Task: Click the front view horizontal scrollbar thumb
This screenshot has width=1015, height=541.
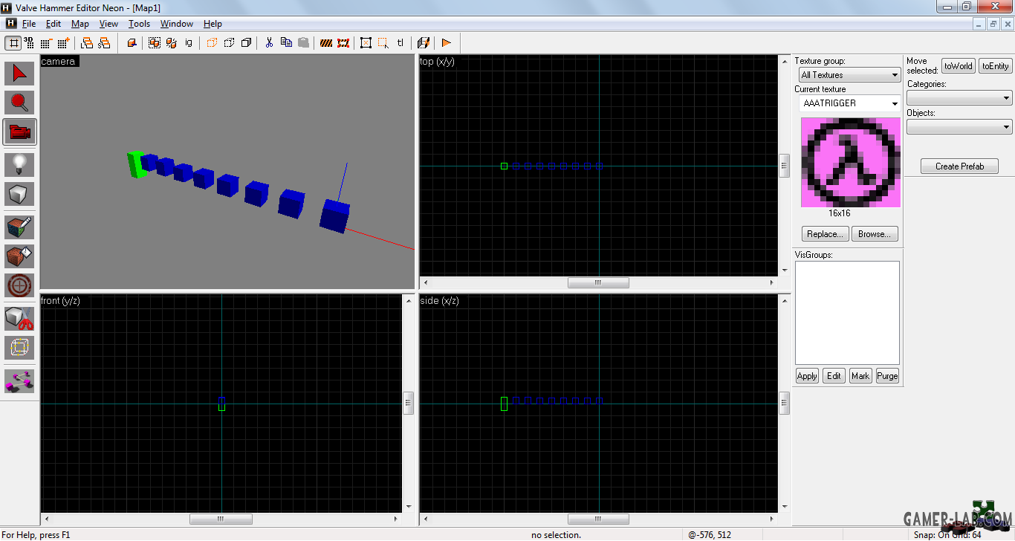Action: (221, 519)
